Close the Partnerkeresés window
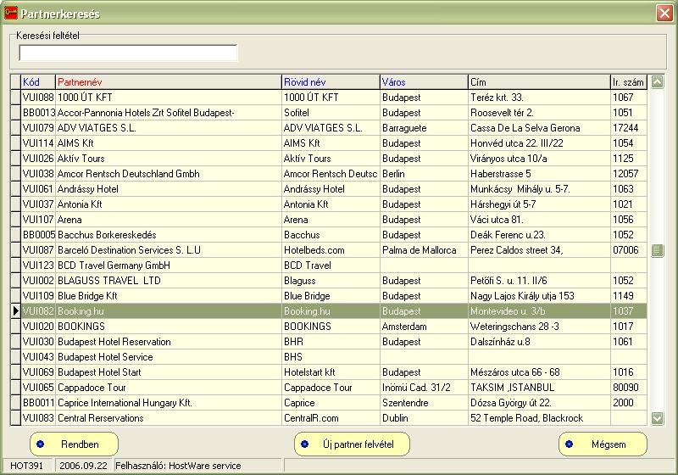 coord(664,13)
